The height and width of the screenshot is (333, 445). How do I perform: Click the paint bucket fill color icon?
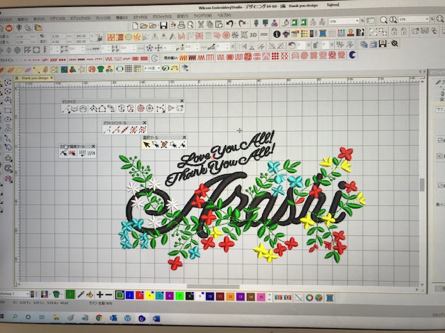tap(90, 295)
